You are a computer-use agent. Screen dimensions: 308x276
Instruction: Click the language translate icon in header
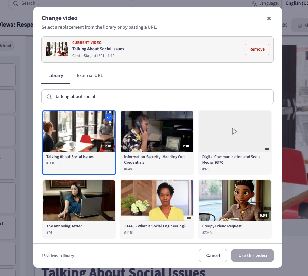254,3
